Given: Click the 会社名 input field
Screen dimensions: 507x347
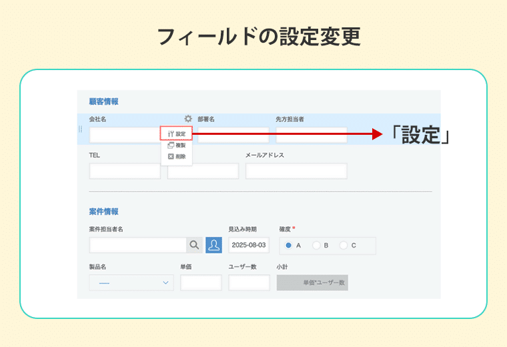Looking at the screenshot, I should click(125, 135).
